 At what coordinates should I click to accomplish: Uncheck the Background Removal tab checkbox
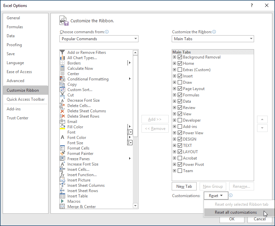pos(180,57)
